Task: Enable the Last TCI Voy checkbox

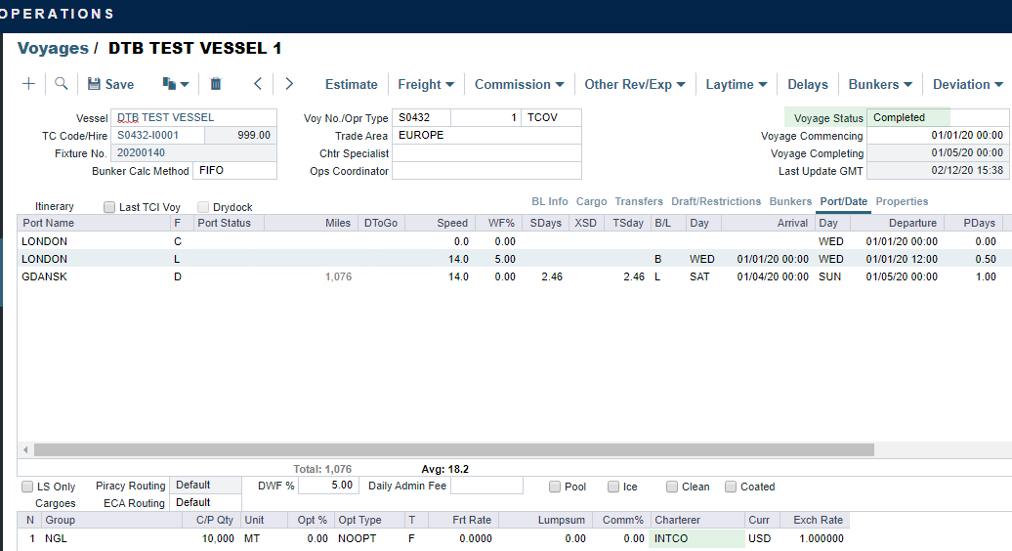Action: (109, 207)
